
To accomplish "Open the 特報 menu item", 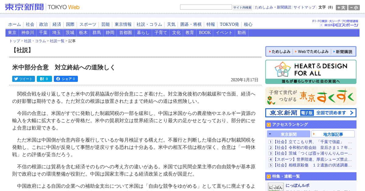I will [x=211, y=25].
